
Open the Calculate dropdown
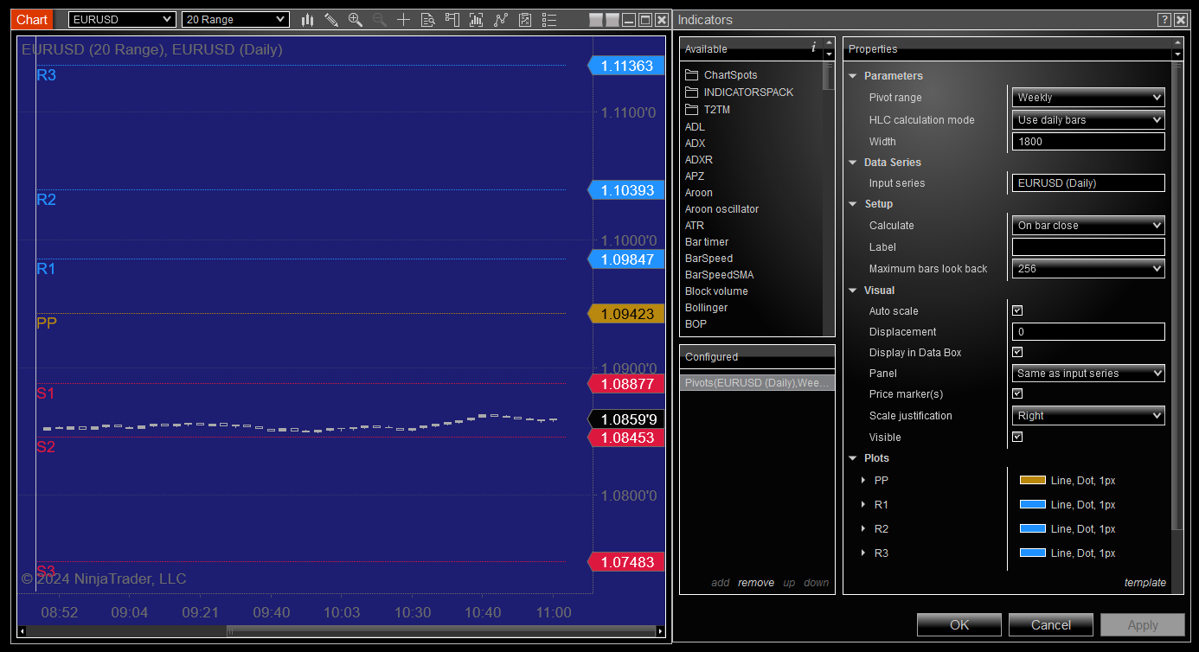click(x=1088, y=226)
